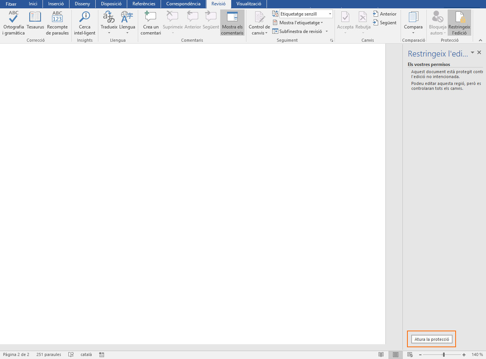Go to Següent change in Canvis group
This screenshot has width=486, height=359.
(x=385, y=23)
